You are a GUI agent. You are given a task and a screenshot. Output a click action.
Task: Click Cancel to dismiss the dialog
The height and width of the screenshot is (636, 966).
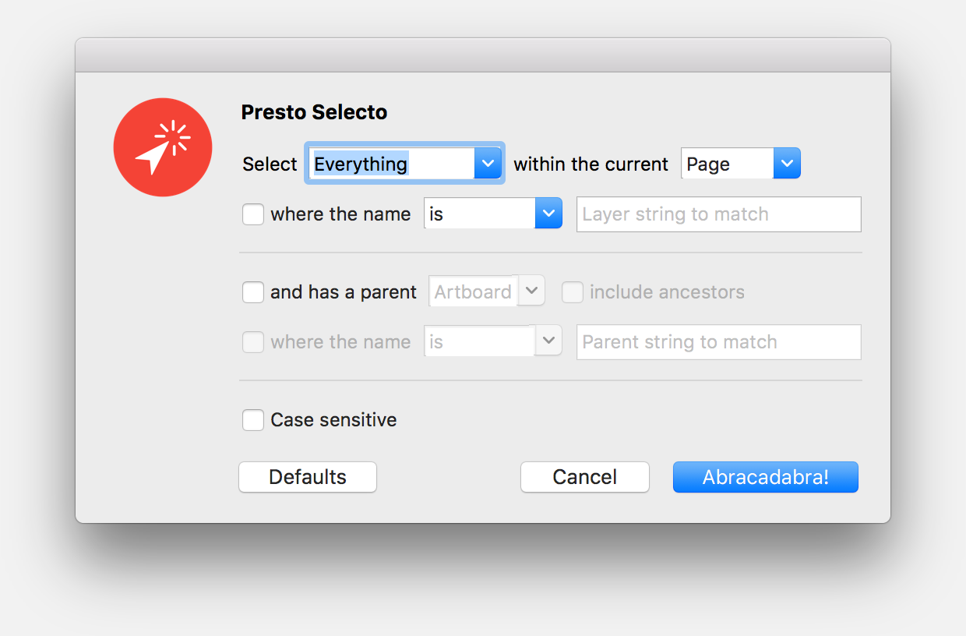(x=584, y=477)
